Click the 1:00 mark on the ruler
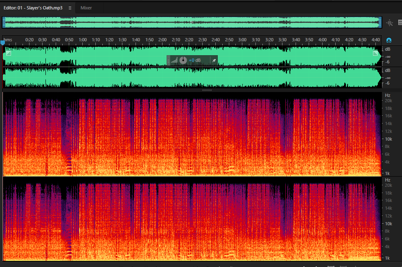The width and height of the screenshot is (402, 267). pos(83,40)
